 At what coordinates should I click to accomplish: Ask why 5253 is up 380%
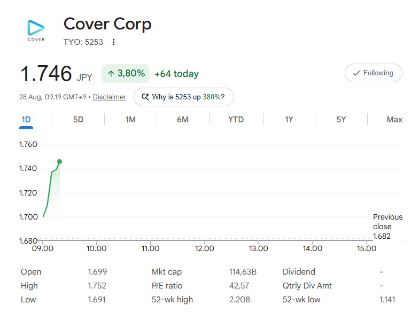(184, 97)
